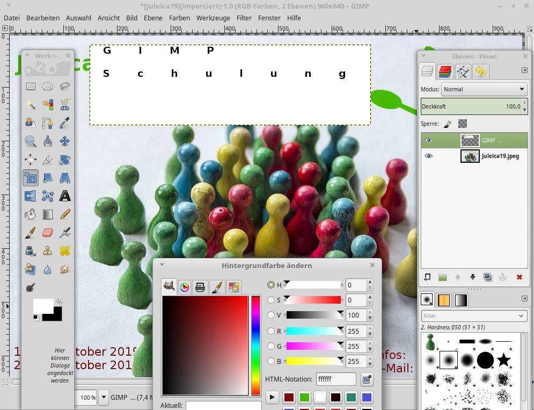
Task: Hide the GIMP text layer eye
Action: point(429,140)
